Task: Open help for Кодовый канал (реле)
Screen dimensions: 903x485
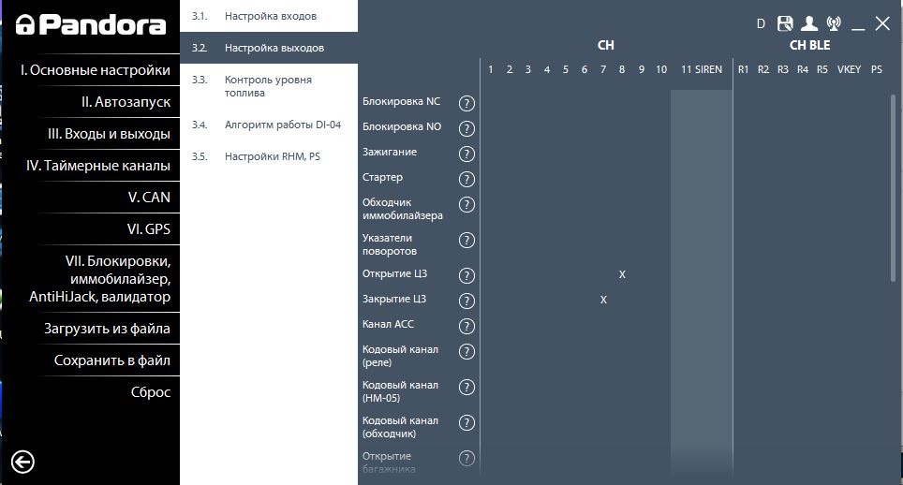Action: [x=466, y=351]
